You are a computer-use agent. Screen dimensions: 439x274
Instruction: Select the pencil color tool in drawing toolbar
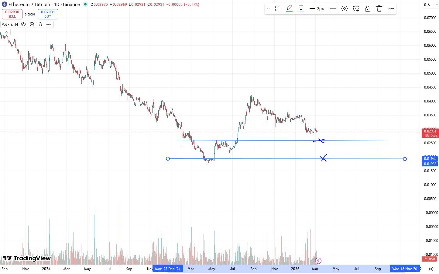click(289, 8)
